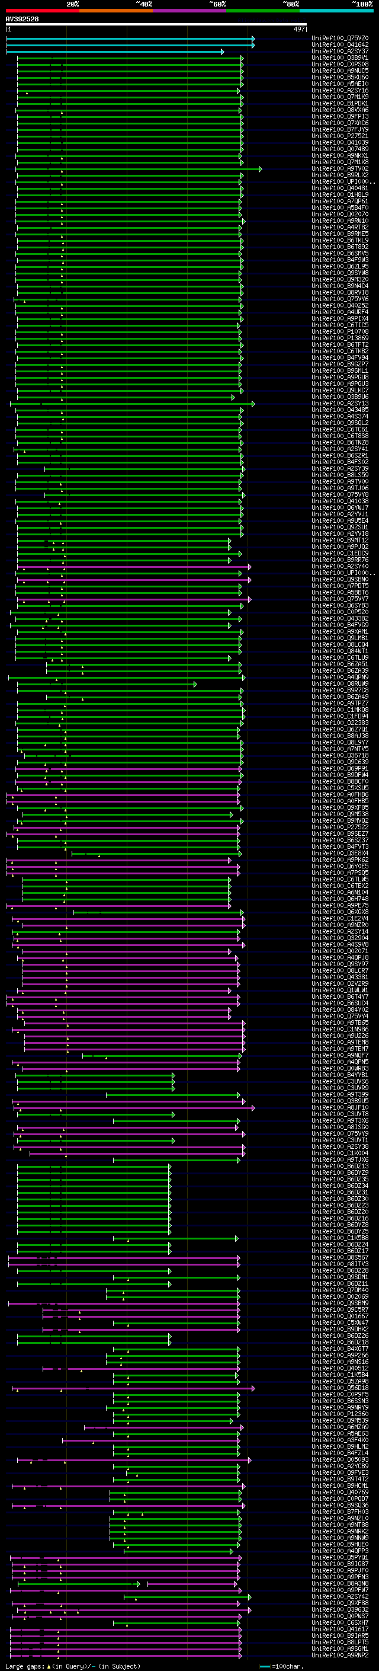The width and height of the screenshot is (379, 1671).
Task: Select the UniRef100_Q1H8L9 label
Action: [340, 194]
